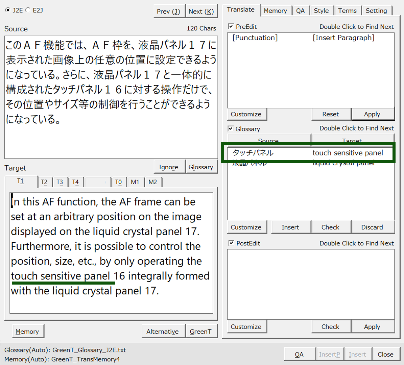
Task: Toggle the PreEdit checkbox
Action: [x=231, y=26]
